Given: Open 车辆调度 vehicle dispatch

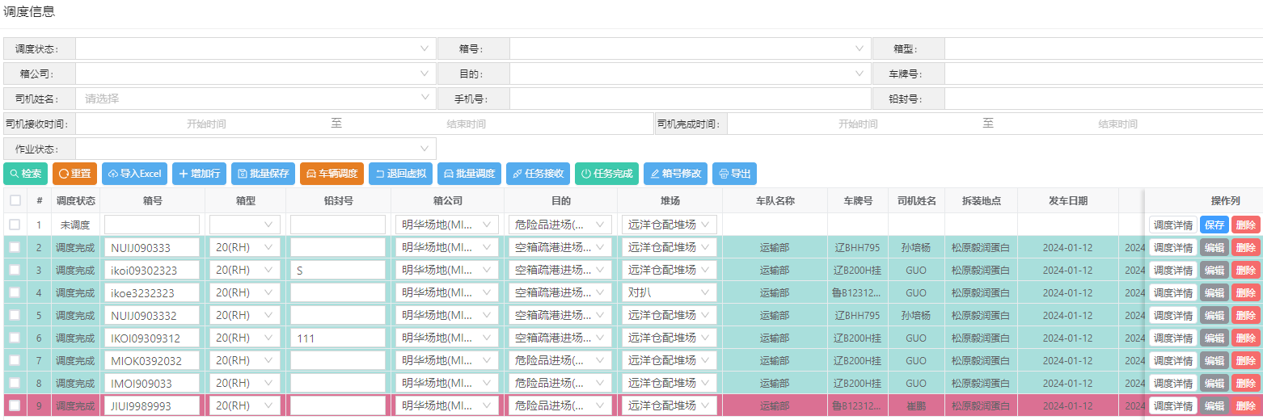Looking at the screenshot, I should coord(332,174).
